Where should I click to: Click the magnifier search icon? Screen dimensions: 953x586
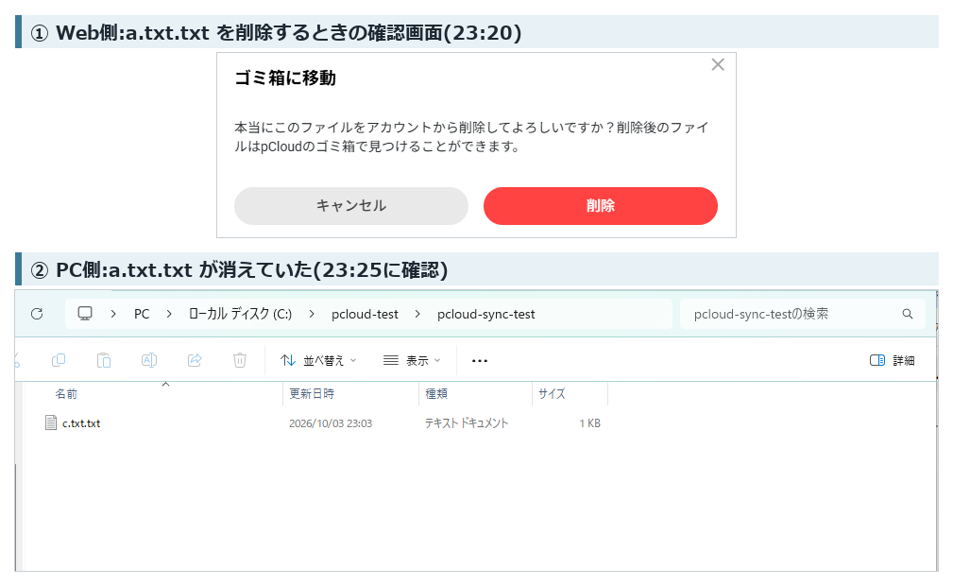tap(908, 314)
